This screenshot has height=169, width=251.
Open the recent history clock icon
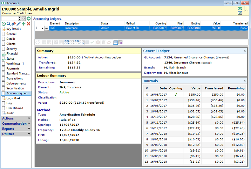pyautogui.click(x=4, y=24)
